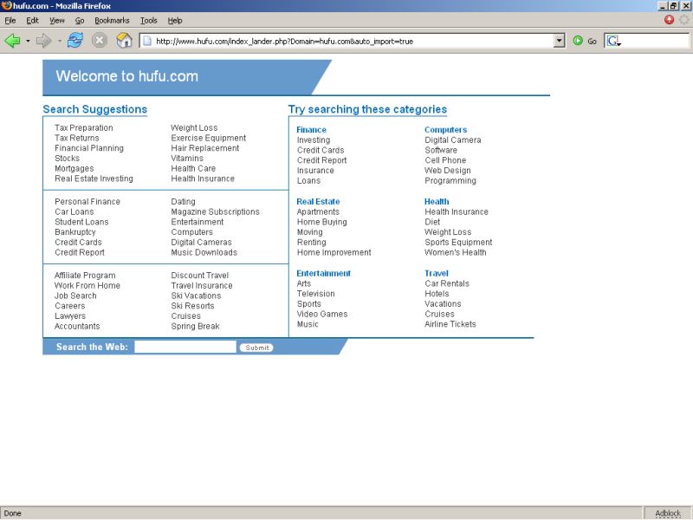Reload the current page
The height and width of the screenshot is (520, 693).
[x=75, y=41]
